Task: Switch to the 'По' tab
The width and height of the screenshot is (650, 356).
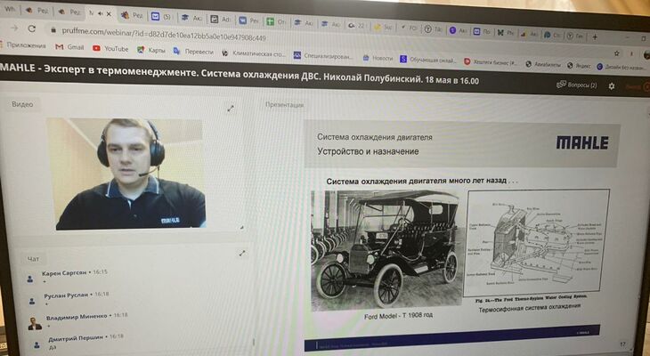Action: tap(482, 31)
